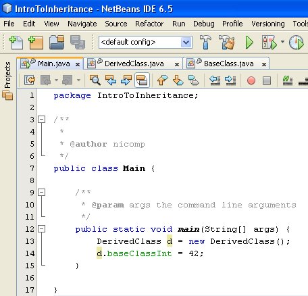Click the Find Selection magnifier icon
Screen dimensions: 308x296
[95, 80]
